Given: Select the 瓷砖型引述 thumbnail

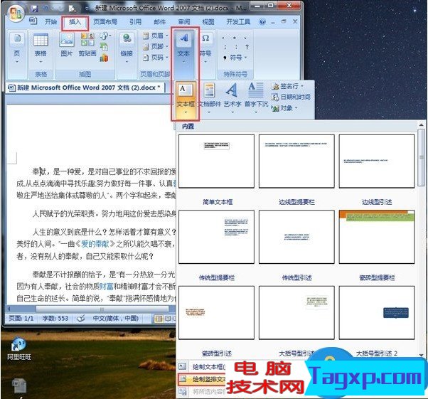Looking at the screenshot, I should point(216,313).
